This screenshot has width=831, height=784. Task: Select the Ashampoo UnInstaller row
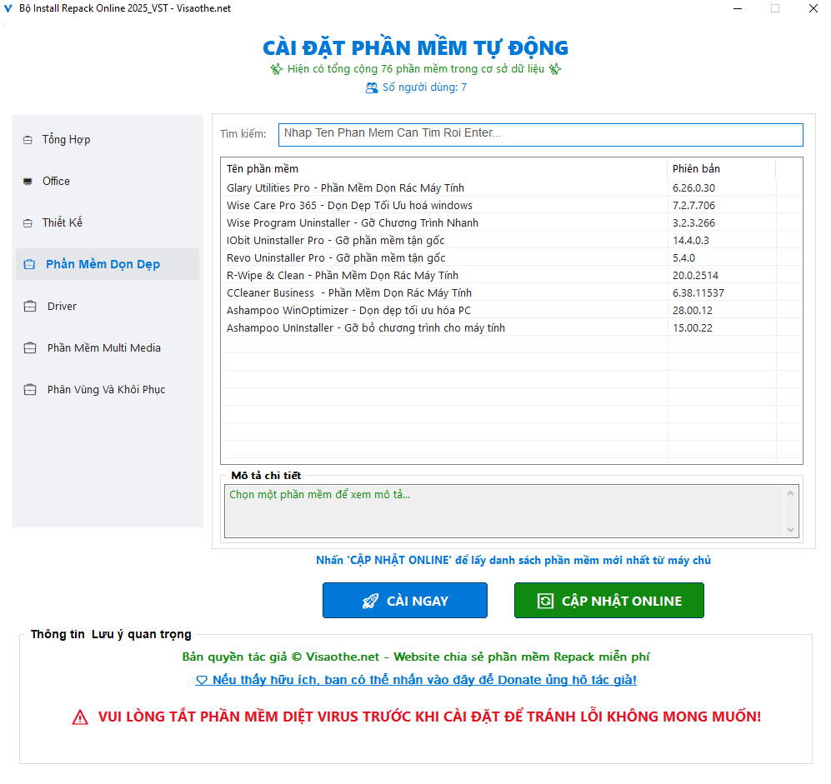click(x=512, y=328)
